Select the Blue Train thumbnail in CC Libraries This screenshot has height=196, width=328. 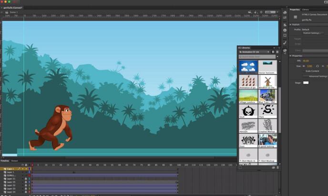point(267,97)
